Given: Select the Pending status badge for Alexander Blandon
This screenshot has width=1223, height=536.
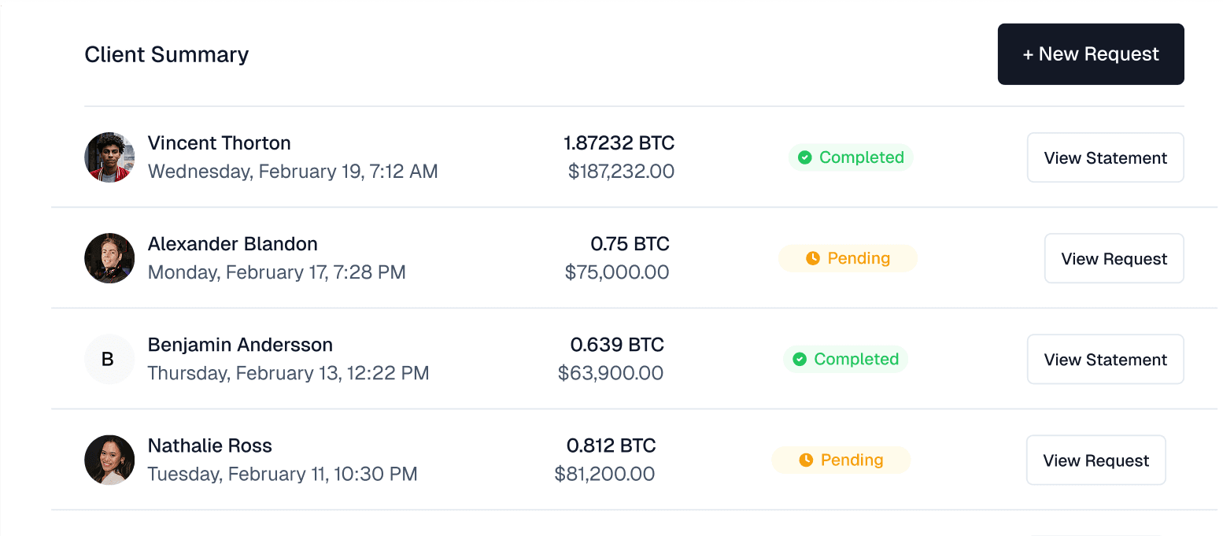Looking at the screenshot, I should tap(848, 257).
